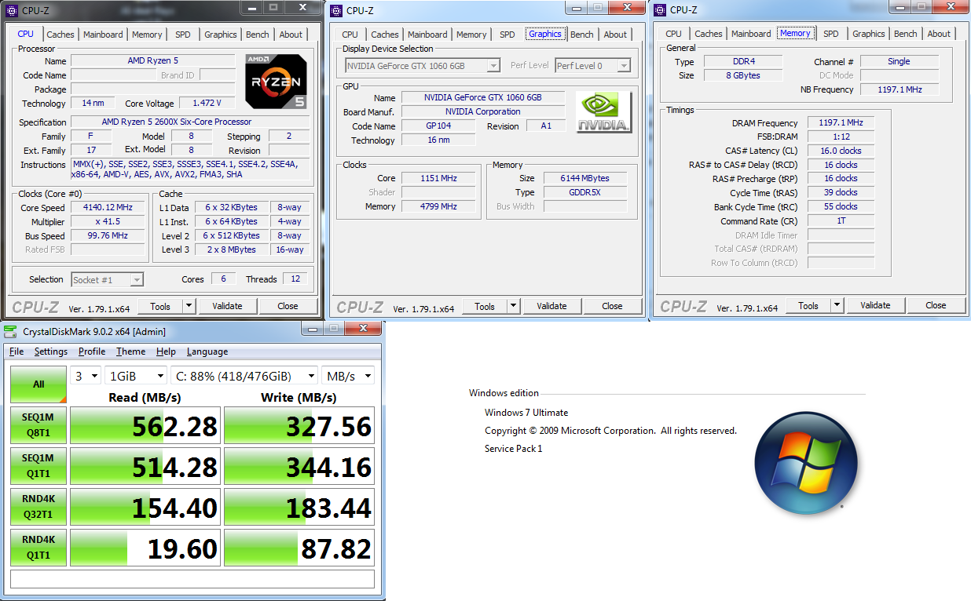This screenshot has width=971, height=601.
Task: Click the empty status field under the results
Action: coord(192,579)
